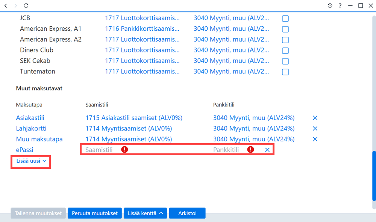Click the ePassi Saamistili input field
The image size is (376, 222).
[x=99, y=150]
